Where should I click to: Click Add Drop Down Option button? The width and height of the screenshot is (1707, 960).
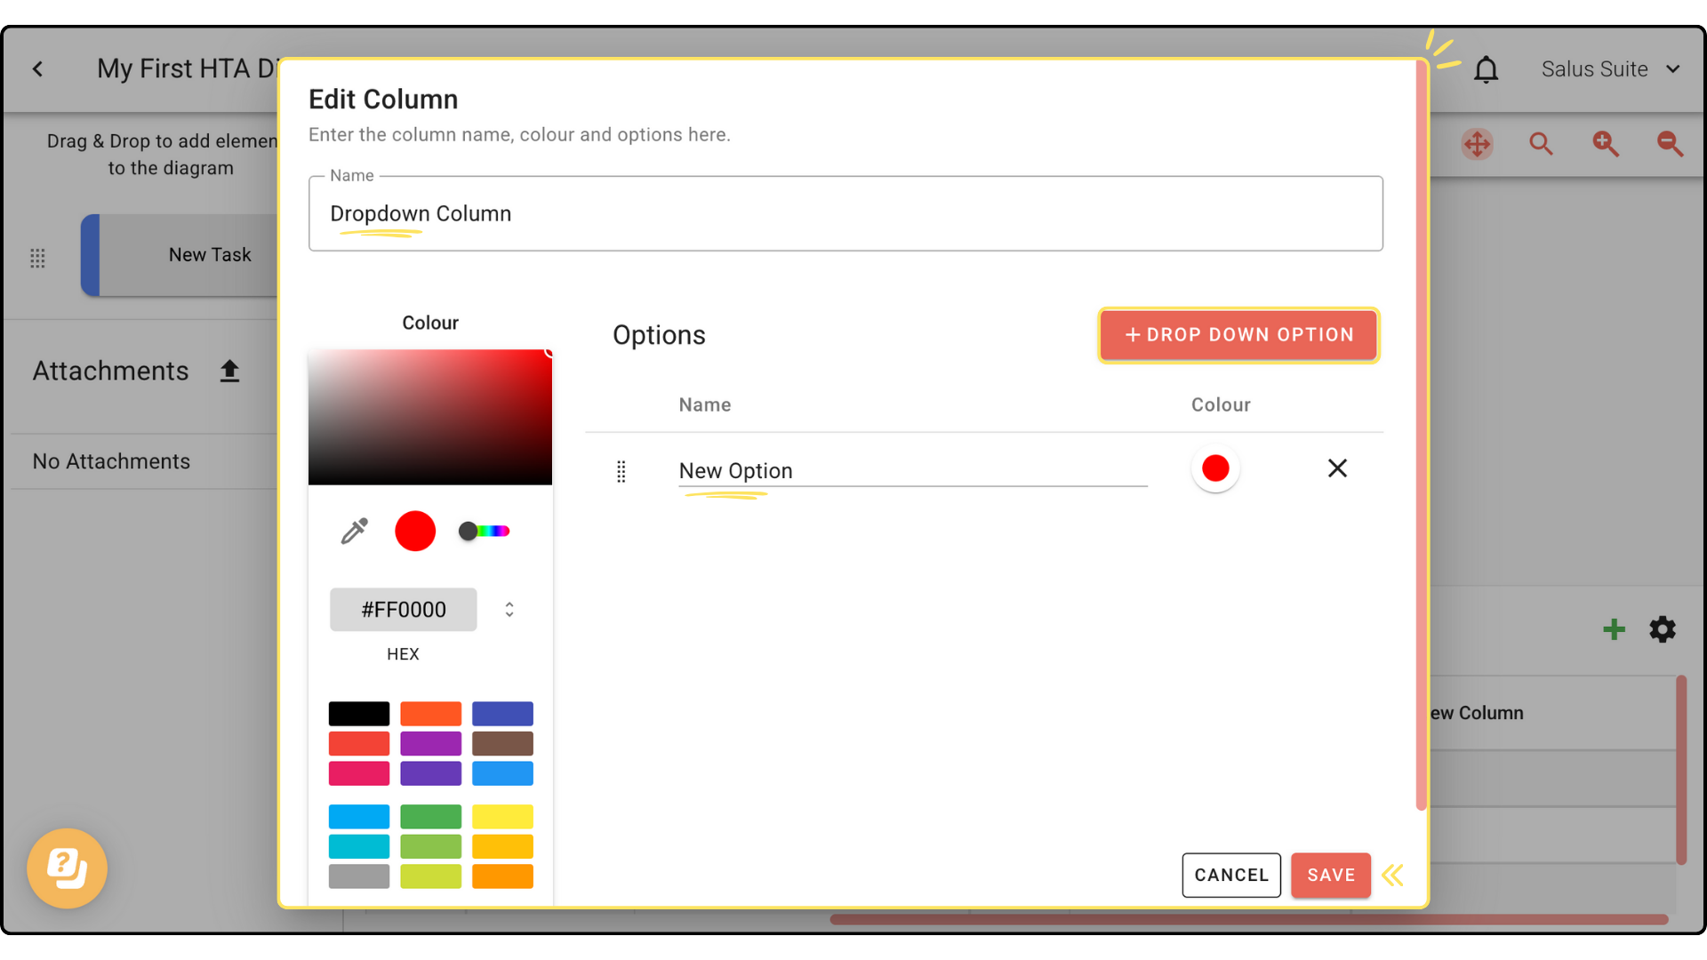[1238, 335]
